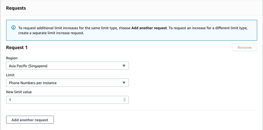The image size is (263, 130).
Task: Click the info icon in the banner
Action: [x=13, y=28]
